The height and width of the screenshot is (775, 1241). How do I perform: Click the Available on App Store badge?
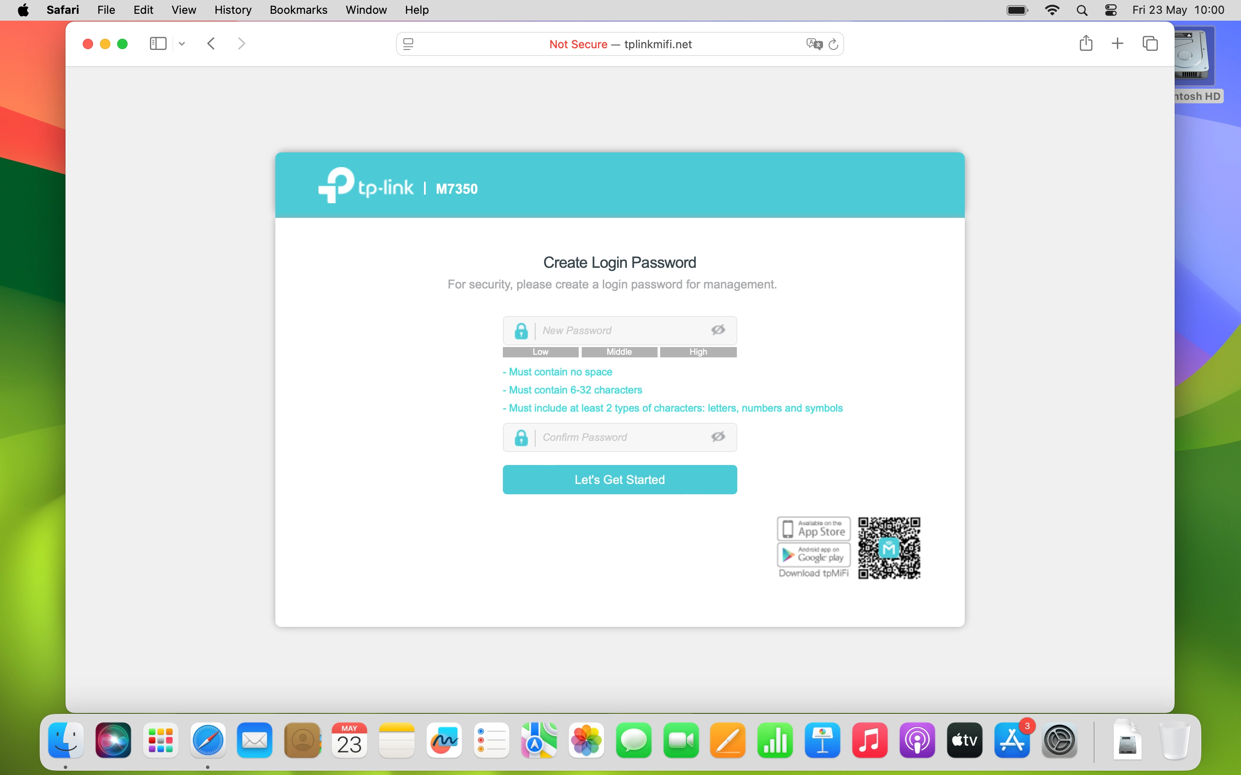tap(813, 528)
